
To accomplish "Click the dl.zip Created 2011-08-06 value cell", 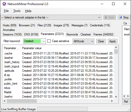I will tap(68, 75).
